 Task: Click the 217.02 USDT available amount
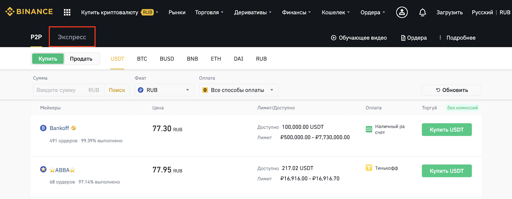tap(298, 168)
